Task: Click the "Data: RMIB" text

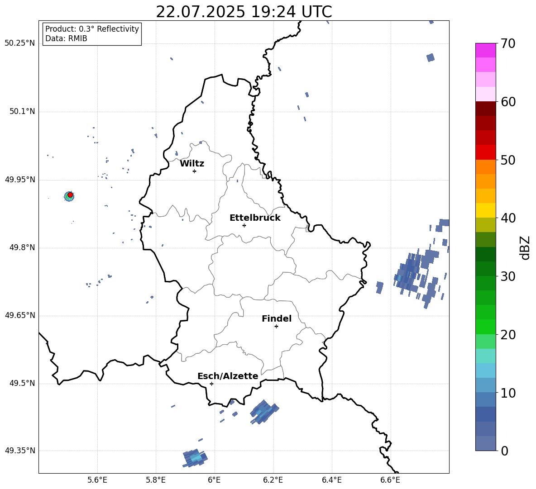Action: pyautogui.click(x=66, y=38)
